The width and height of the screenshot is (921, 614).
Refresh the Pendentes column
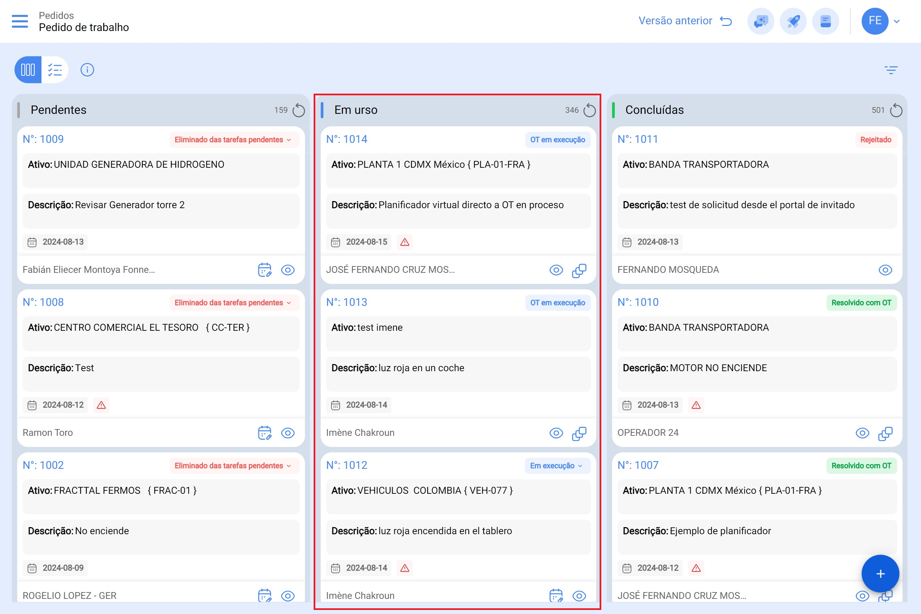(x=299, y=110)
